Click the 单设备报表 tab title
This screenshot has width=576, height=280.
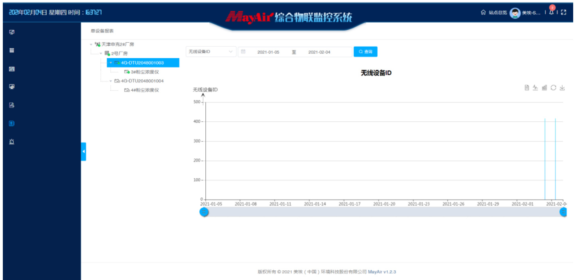pyautogui.click(x=102, y=31)
